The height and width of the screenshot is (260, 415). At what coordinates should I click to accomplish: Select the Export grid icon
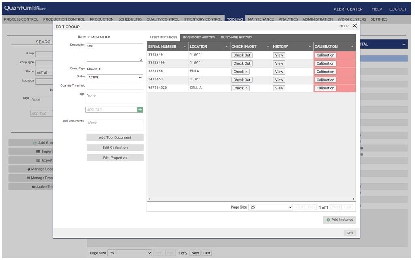pyautogui.click(x=38, y=161)
